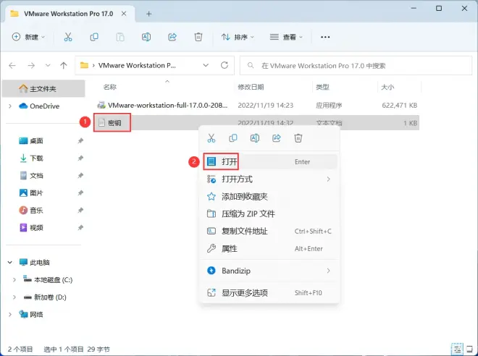This screenshot has height=356, width=478.
Task: Go back with the back arrow
Action: [12, 65]
